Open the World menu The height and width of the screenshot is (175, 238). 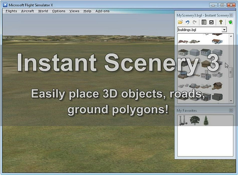[x=43, y=11]
